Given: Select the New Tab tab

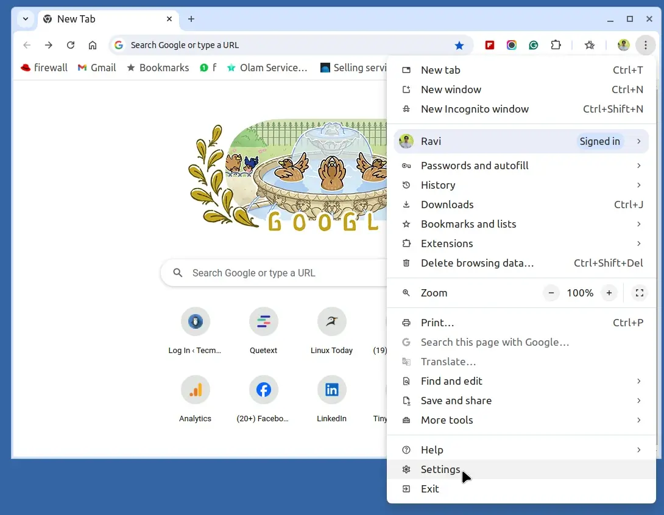Looking at the screenshot, I should point(109,19).
